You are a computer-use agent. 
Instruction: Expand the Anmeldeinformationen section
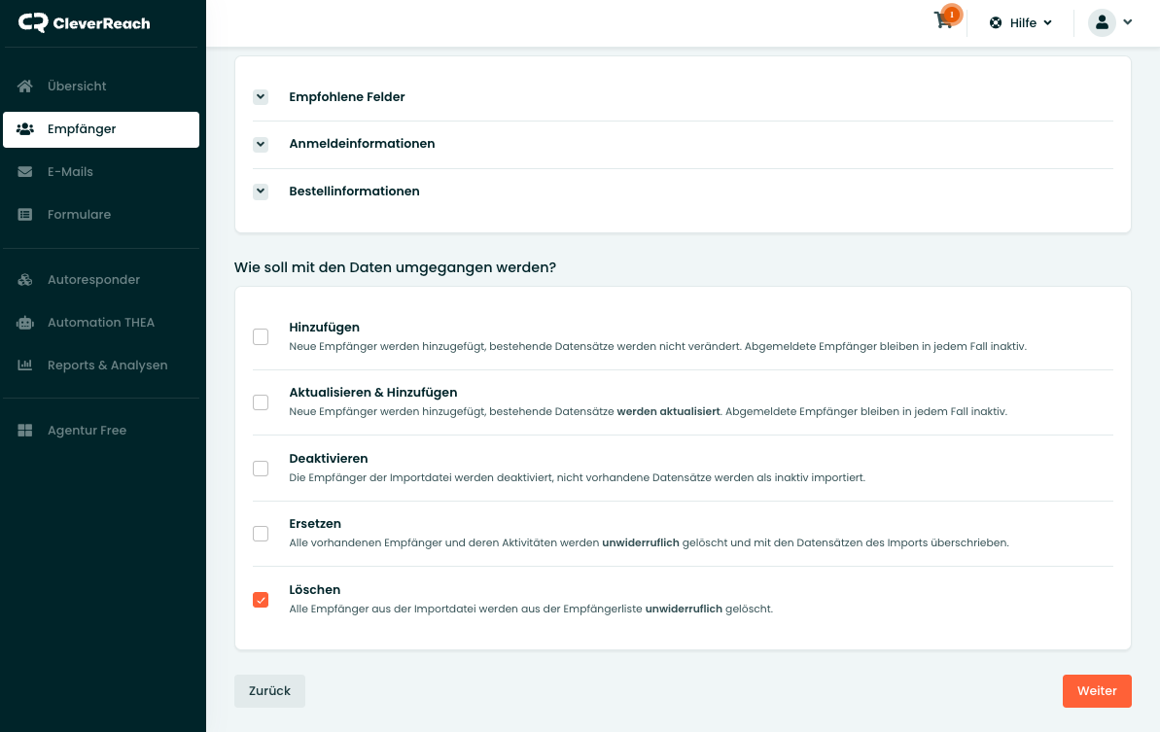click(261, 144)
